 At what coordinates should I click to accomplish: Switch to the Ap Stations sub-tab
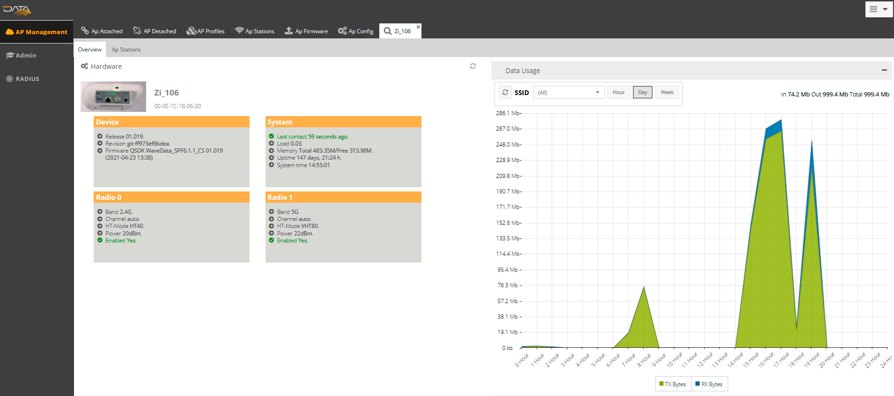pyautogui.click(x=126, y=50)
